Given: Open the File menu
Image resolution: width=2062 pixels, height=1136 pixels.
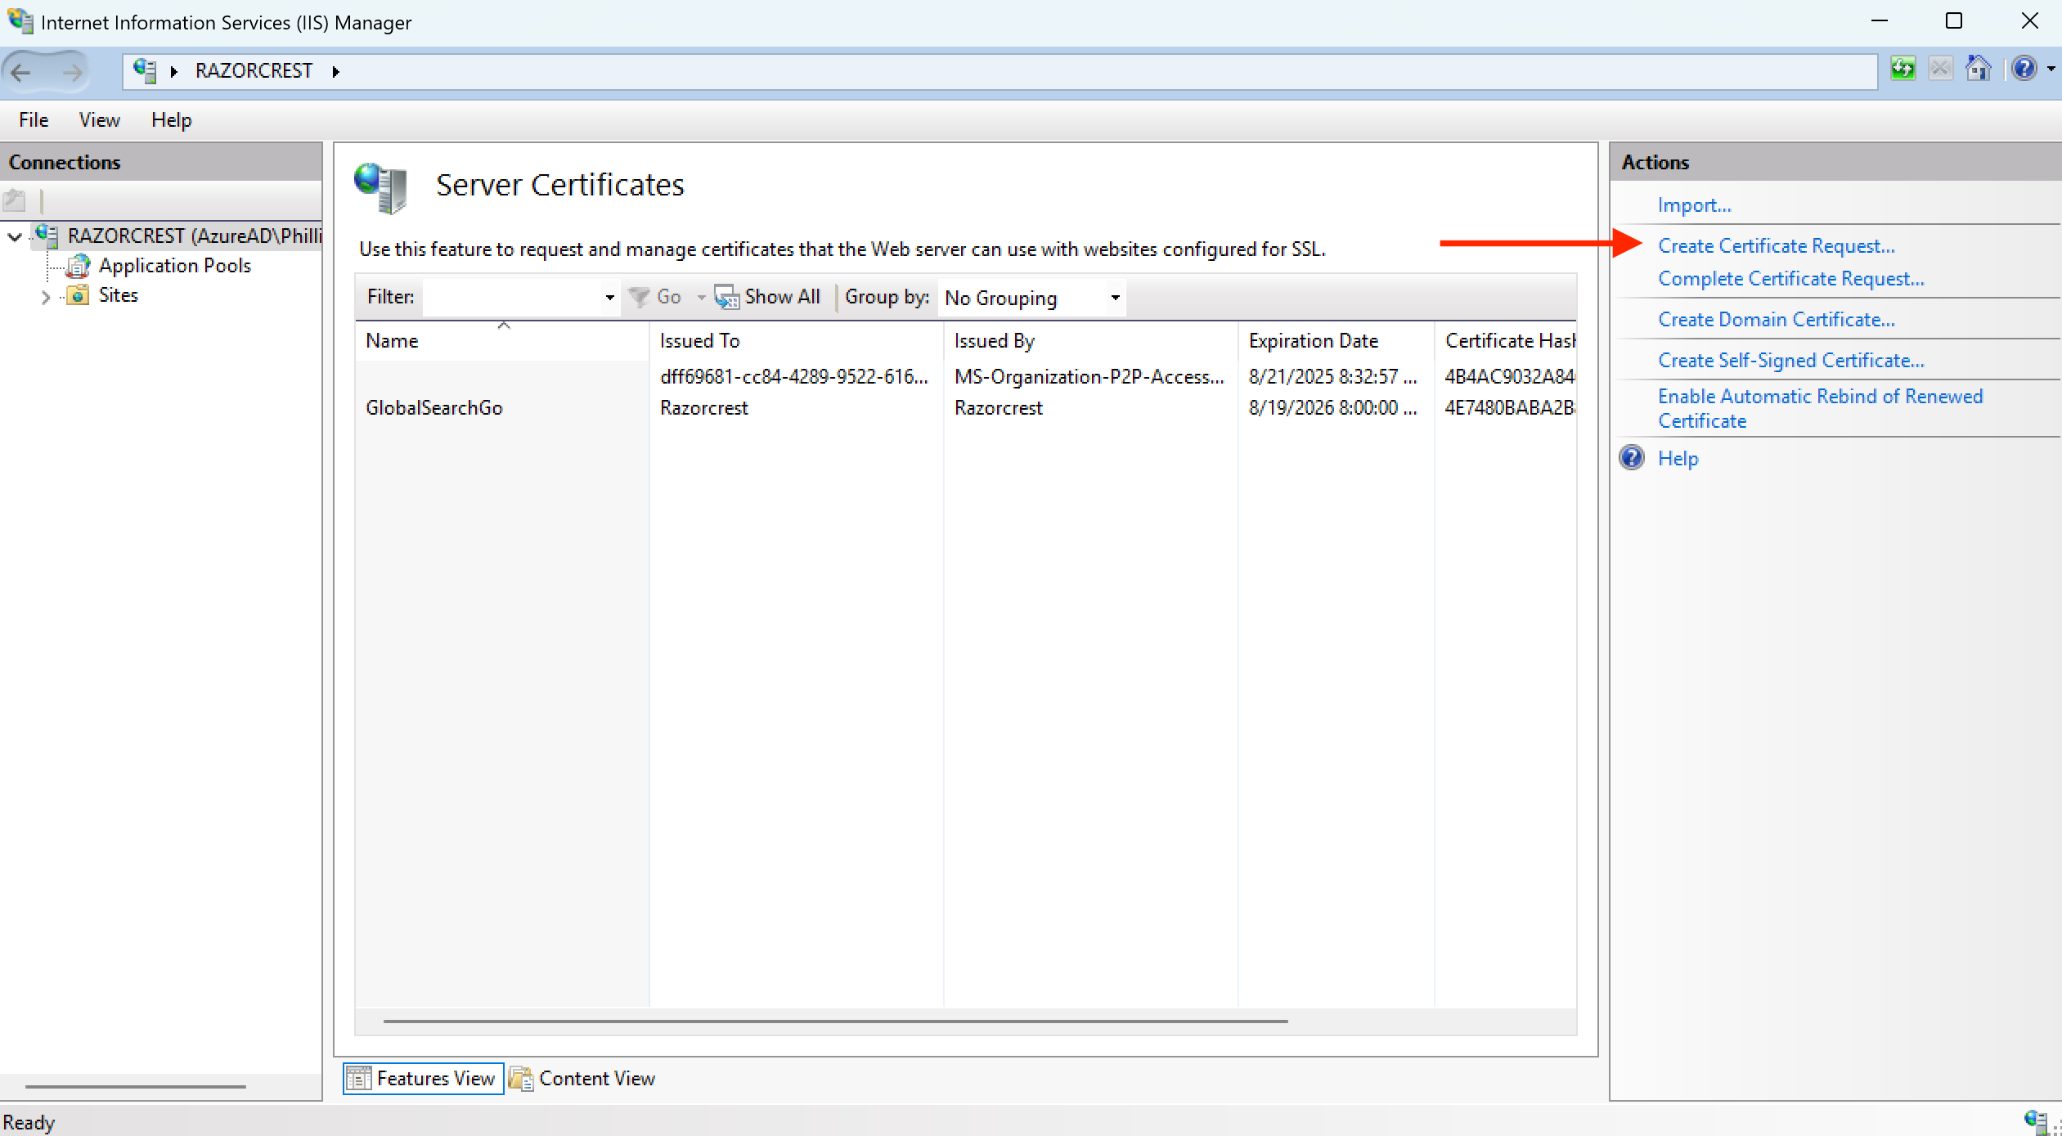Looking at the screenshot, I should coord(33,119).
